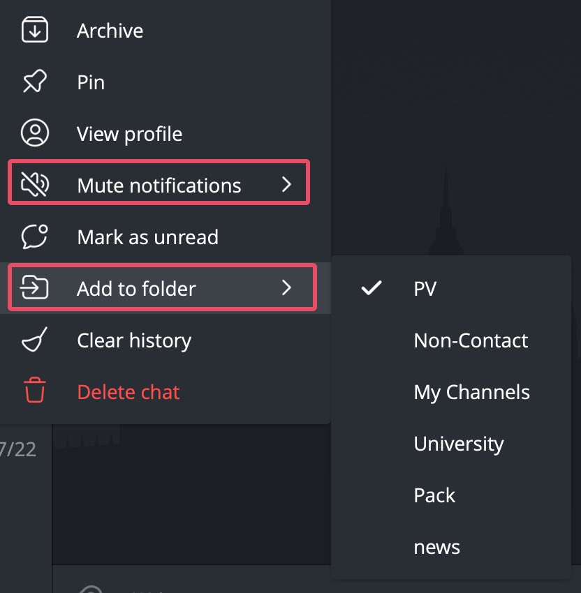Add chat to My Channels folder
The width and height of the screenshot is (581, 593).
click(x=451, y=392)
